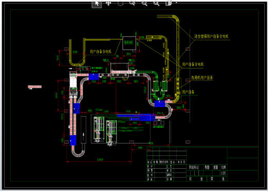Click the orbit rotate tool
The width and height of the screenshot is (268, 191).
[121, 3]
